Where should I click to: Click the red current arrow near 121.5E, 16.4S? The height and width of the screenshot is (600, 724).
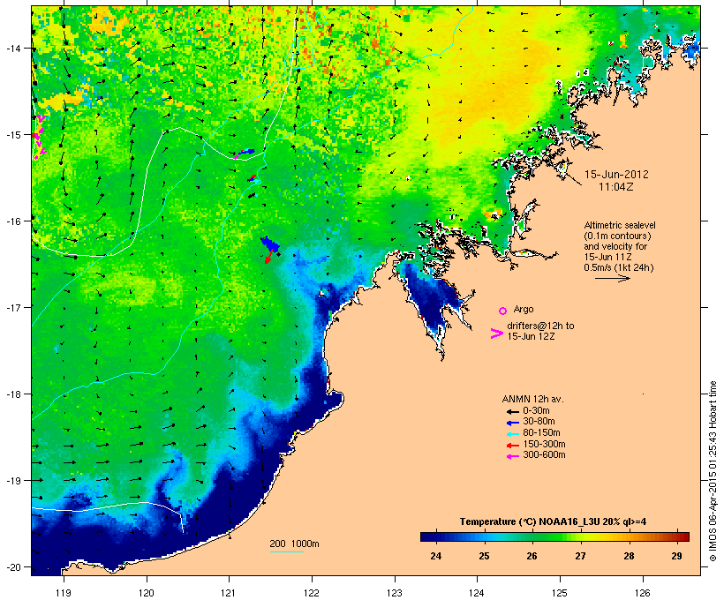coord(268,257)
